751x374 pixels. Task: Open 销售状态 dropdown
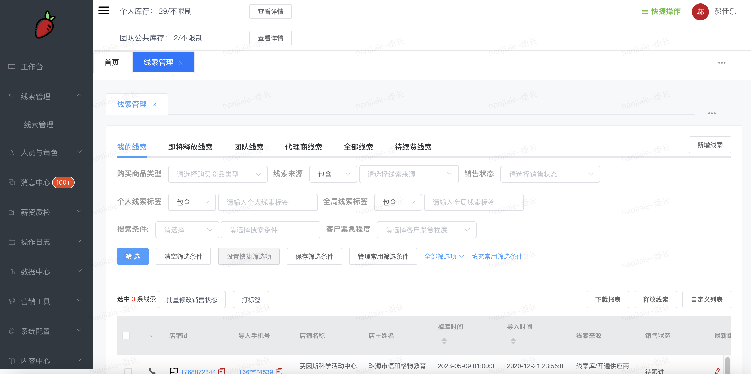point(550,174)
